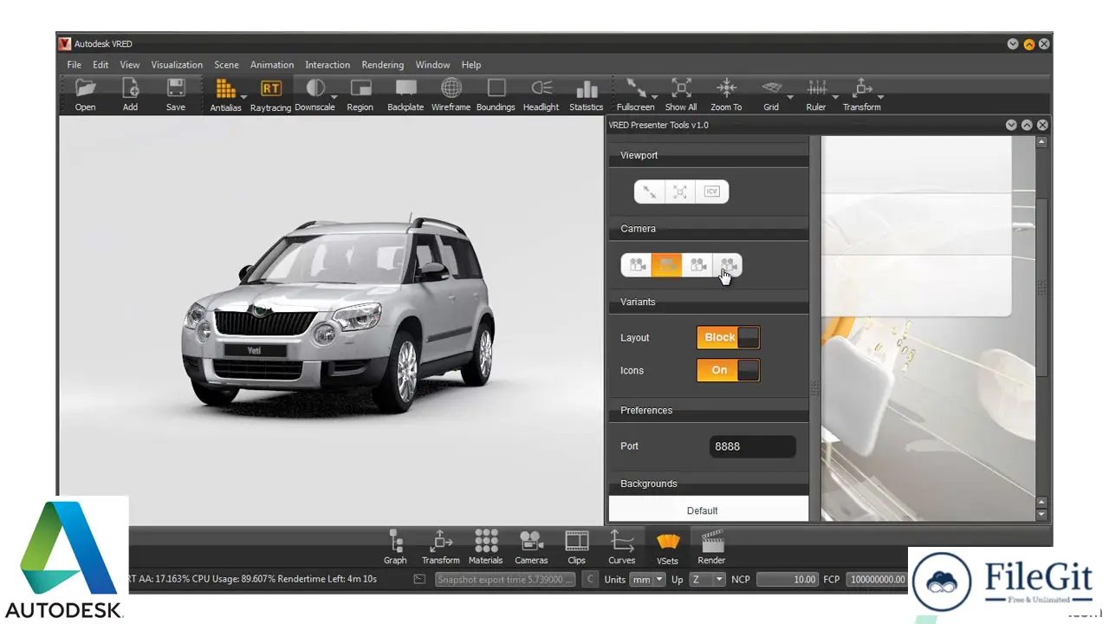Click the Port 8888 input field

point(752,446)
